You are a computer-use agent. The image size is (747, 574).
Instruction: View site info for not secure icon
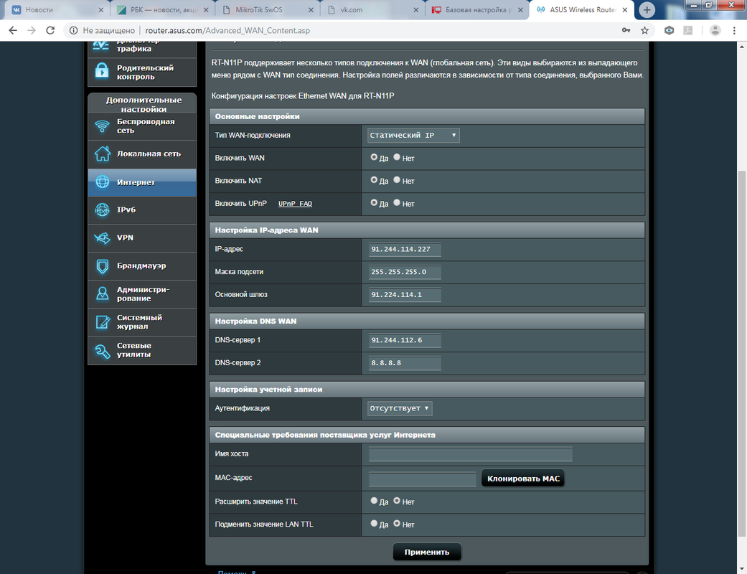[x=73, y=30]
